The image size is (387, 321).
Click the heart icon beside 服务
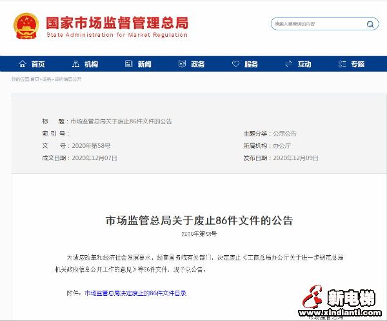click(x=235, y=64)
